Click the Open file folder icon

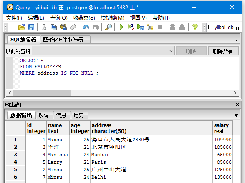22,27
